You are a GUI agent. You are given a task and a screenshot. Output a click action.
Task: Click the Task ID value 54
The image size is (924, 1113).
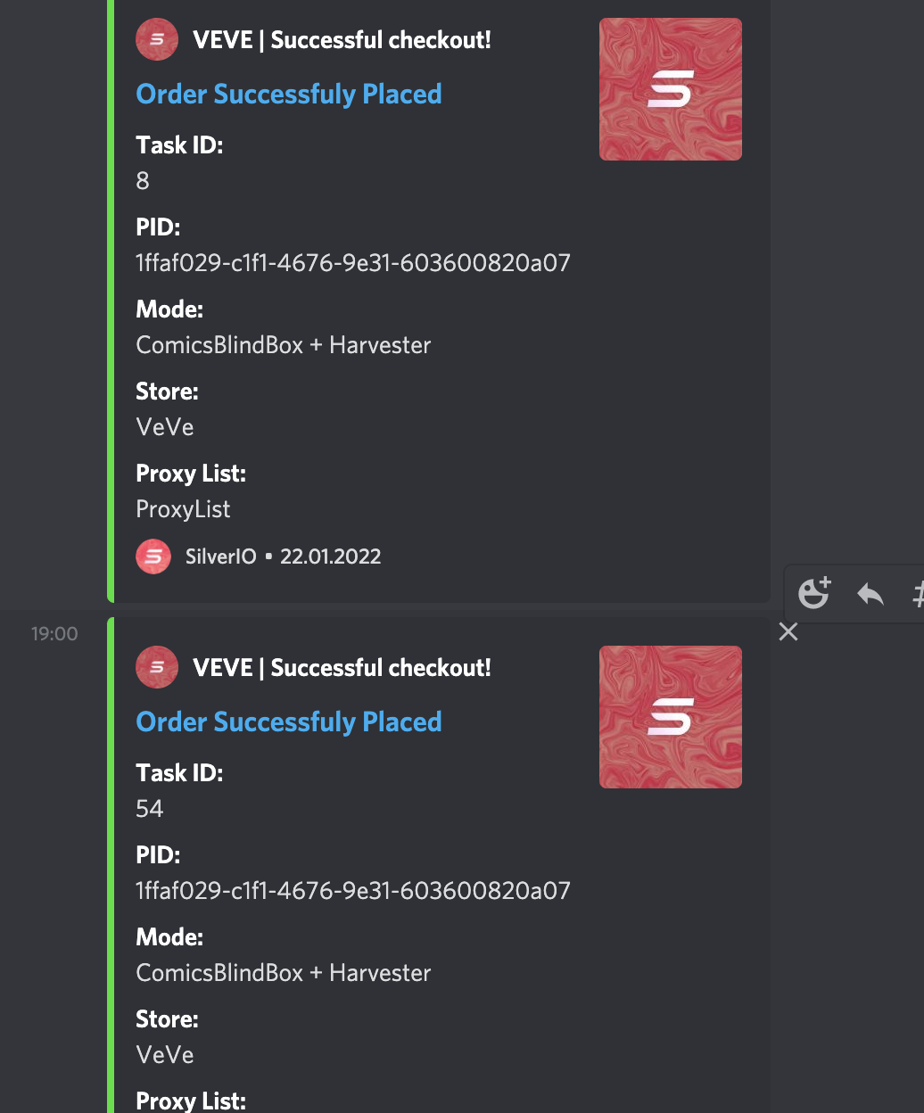[150, 809]
